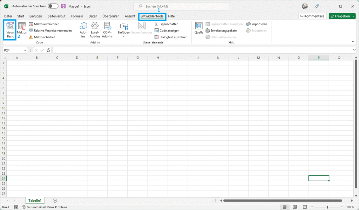The image size is (359, 210).
Task: Click the fx insert function button
Action: point(48,50)
